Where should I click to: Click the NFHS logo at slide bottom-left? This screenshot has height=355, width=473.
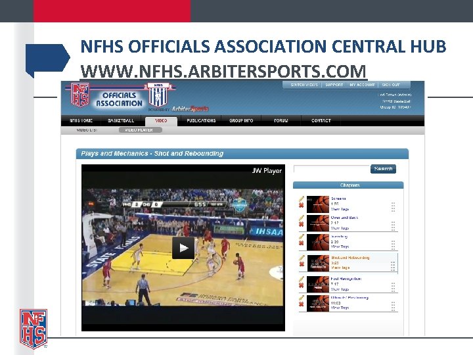pyautogui.click(x=34, y=329)
